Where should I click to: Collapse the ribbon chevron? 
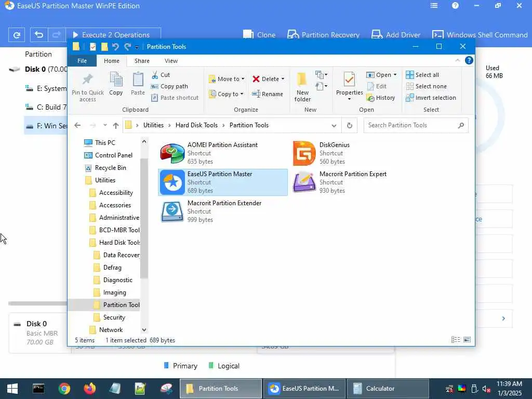(457, 60)
